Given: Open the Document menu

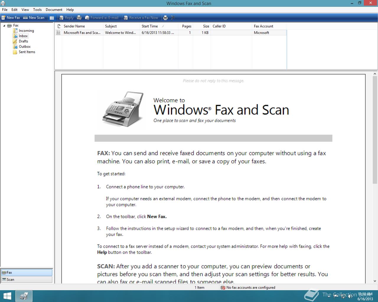Looking at the screenshot, I should point(54,10).
